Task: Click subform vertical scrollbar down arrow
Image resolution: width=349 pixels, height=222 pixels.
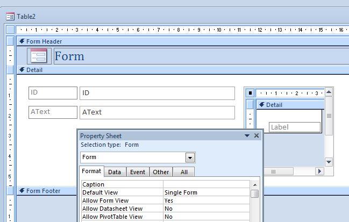Action: pyautogui.click(x=329, y=162)
